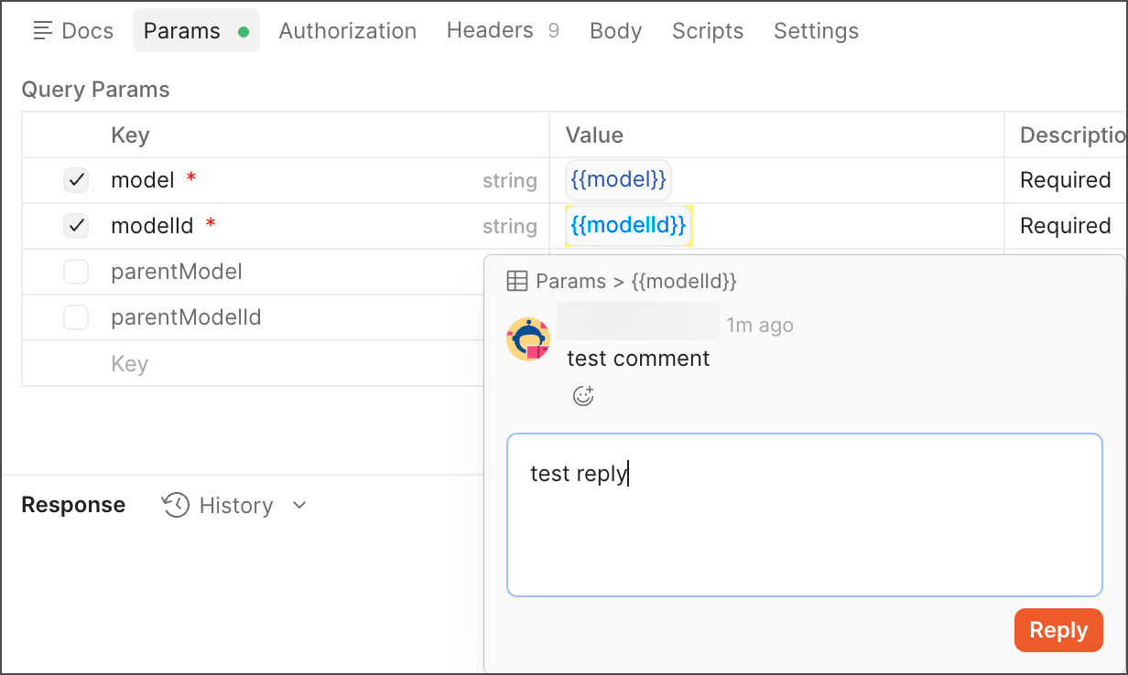Switch to the Body tab
Viewport: 1128px width, 675px height.
click(x=615, y=31)
